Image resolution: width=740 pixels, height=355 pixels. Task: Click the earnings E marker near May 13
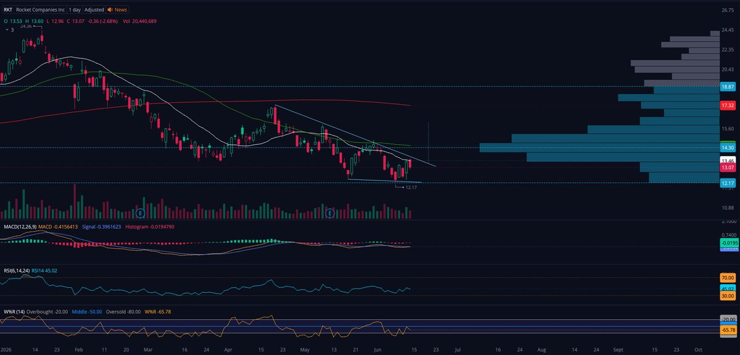pos(330,213)
